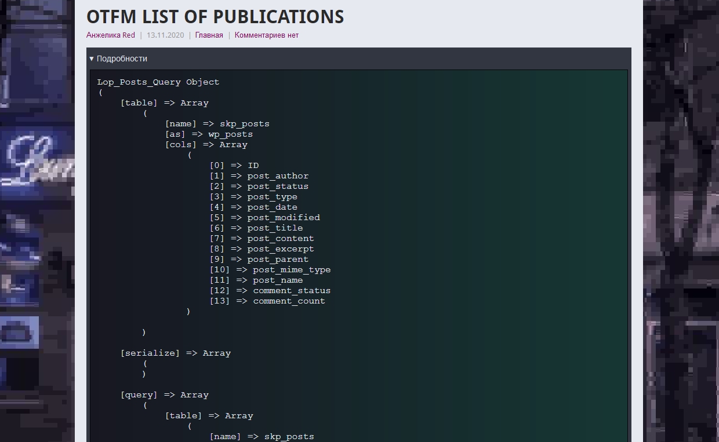Open the Комментариев нет comments link
The image size is (719, 442).
266,35
